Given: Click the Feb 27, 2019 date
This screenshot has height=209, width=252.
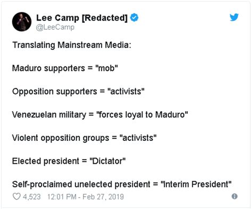Looking at the screenshot, I should (x=103, y=197).
